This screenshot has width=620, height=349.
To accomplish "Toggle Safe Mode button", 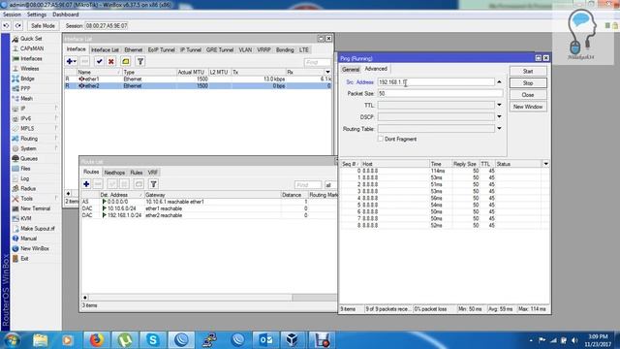I will pyautogui.click(x=43, y=26).
